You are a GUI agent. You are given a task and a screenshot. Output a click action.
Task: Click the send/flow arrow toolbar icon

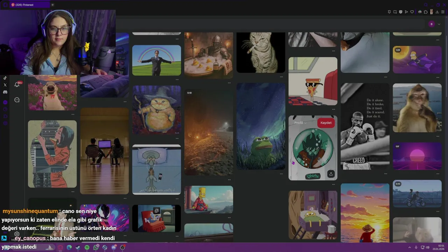[406, 12]
